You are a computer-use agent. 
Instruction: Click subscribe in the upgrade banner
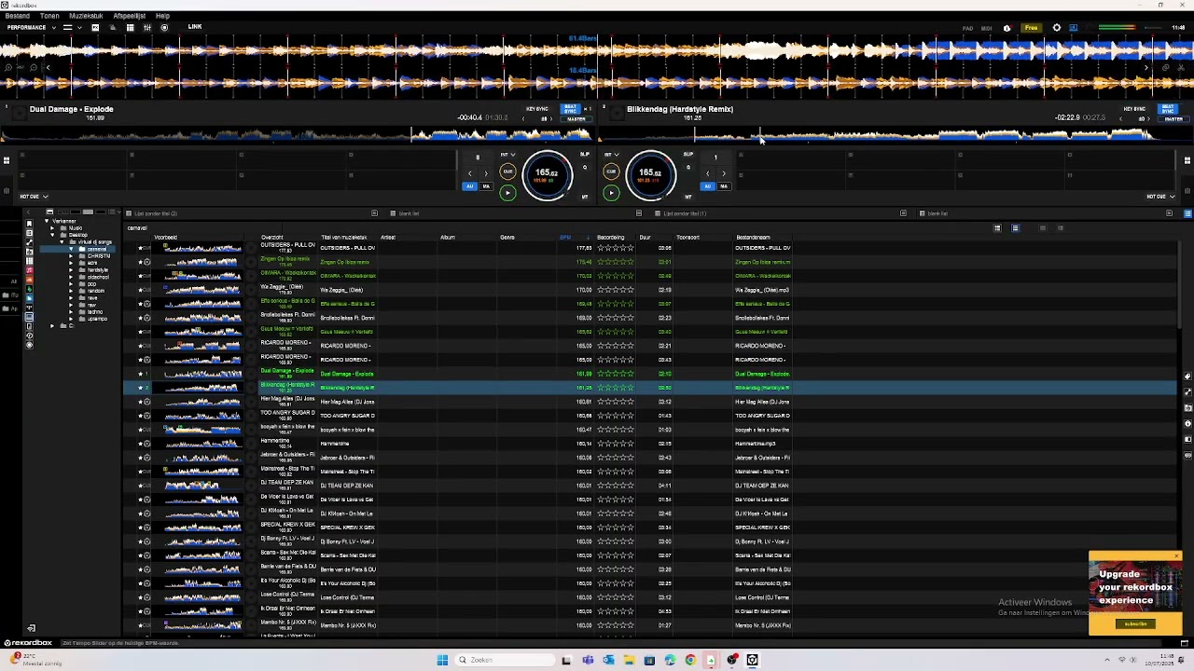(1135, 623)
